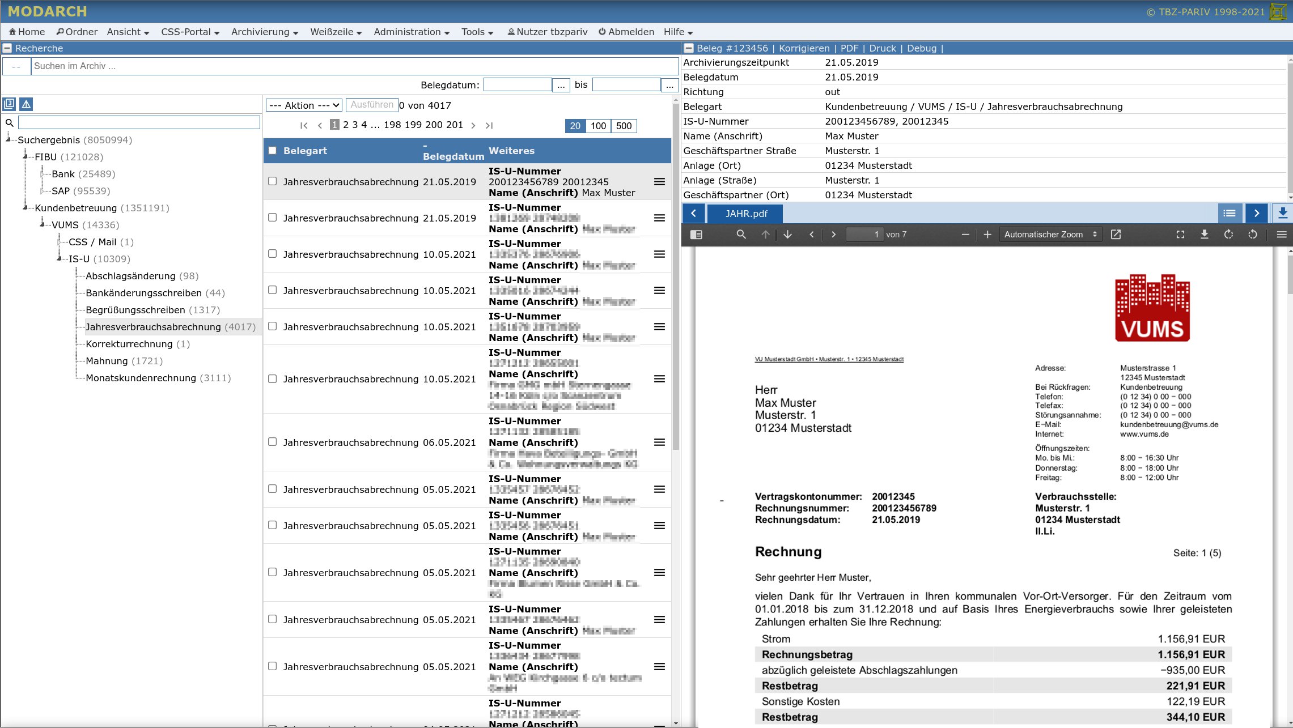The width and height of the screenshot is (1293, 728).
Task: Toggle the PDF viewer sidebar icon
Action: point(696,235)
